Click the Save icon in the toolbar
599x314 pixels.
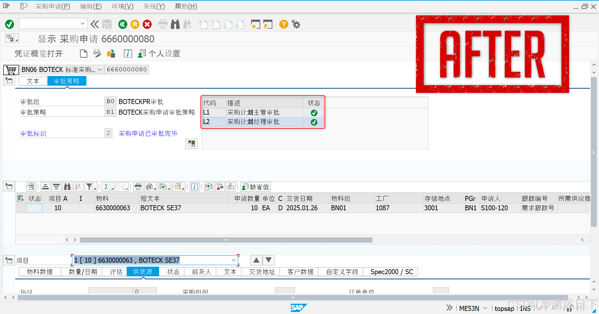[107, 24]
